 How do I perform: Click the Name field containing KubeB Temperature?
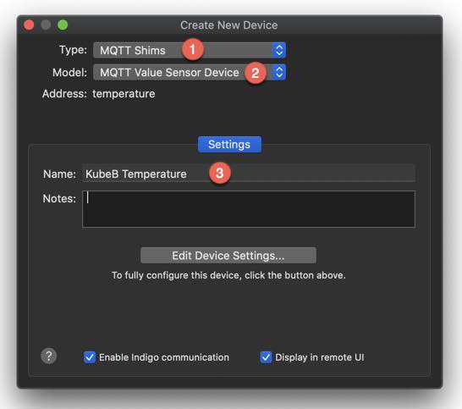pos(249,174)
